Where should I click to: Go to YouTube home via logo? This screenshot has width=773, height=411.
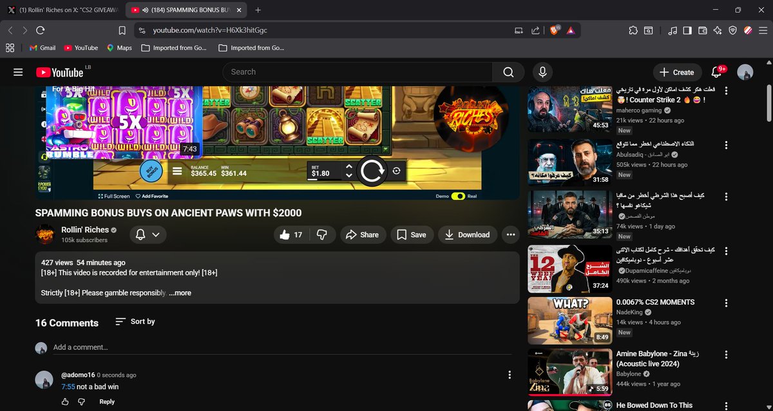click(x=59, y=72)
